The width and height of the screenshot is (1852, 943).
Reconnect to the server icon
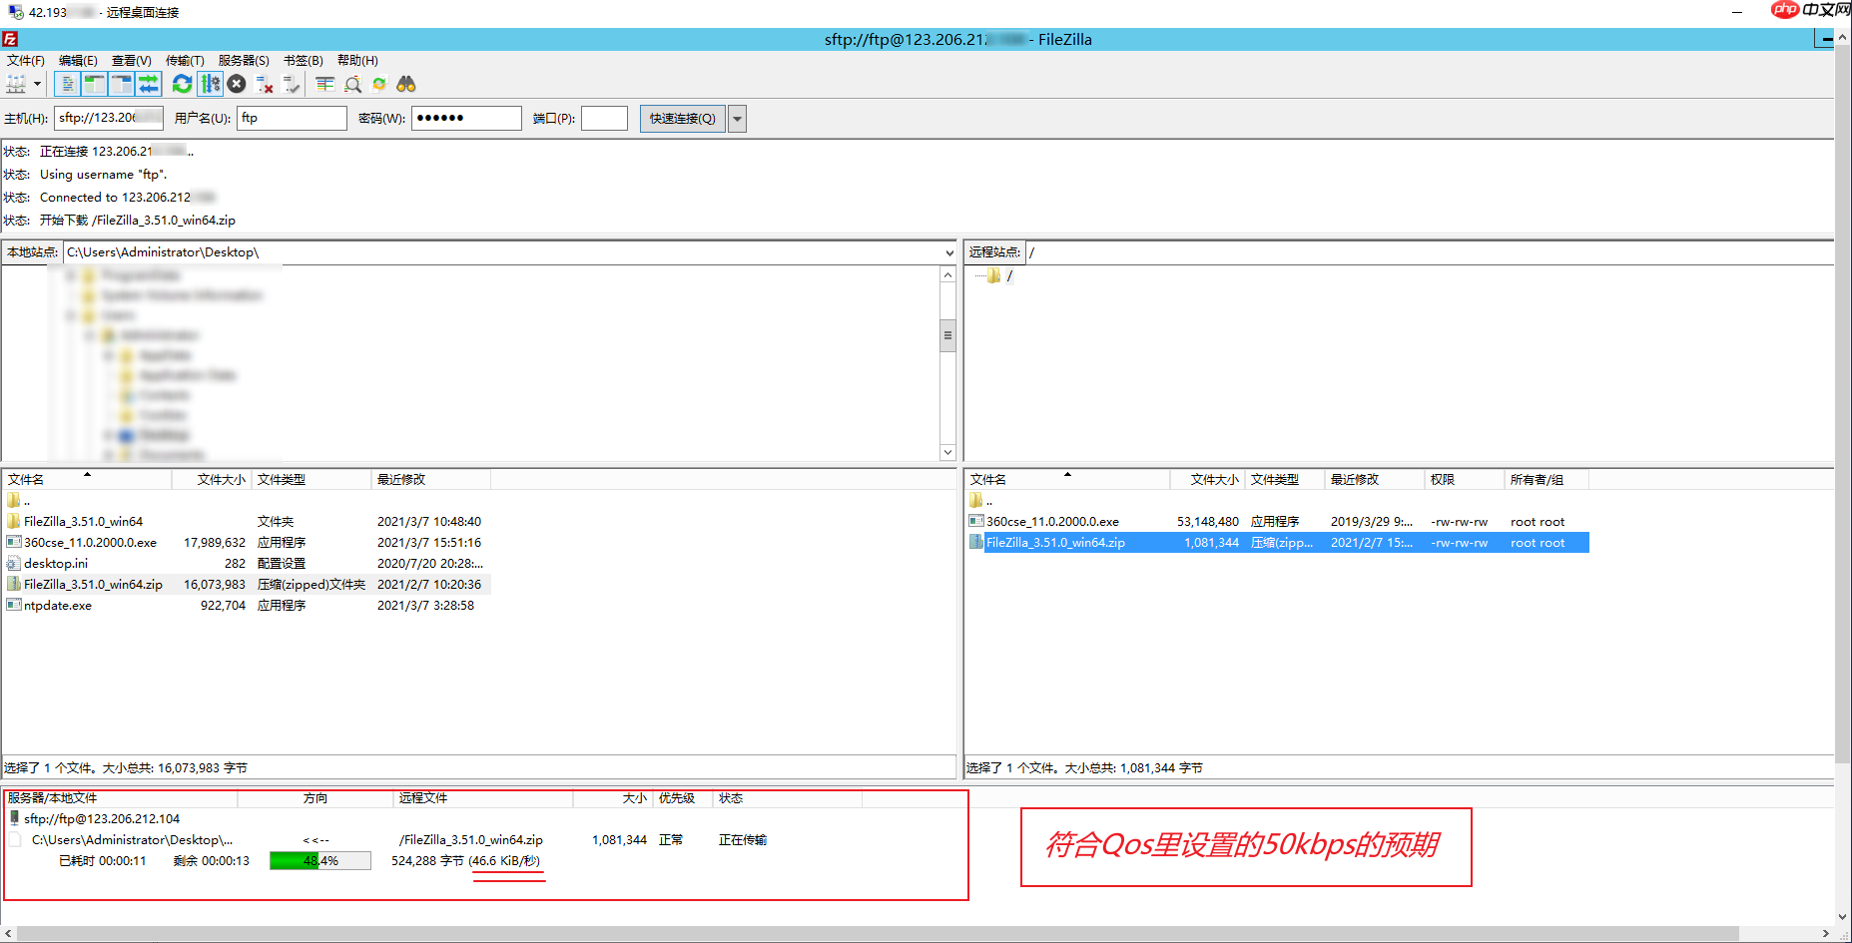click(x=291, y=84)
